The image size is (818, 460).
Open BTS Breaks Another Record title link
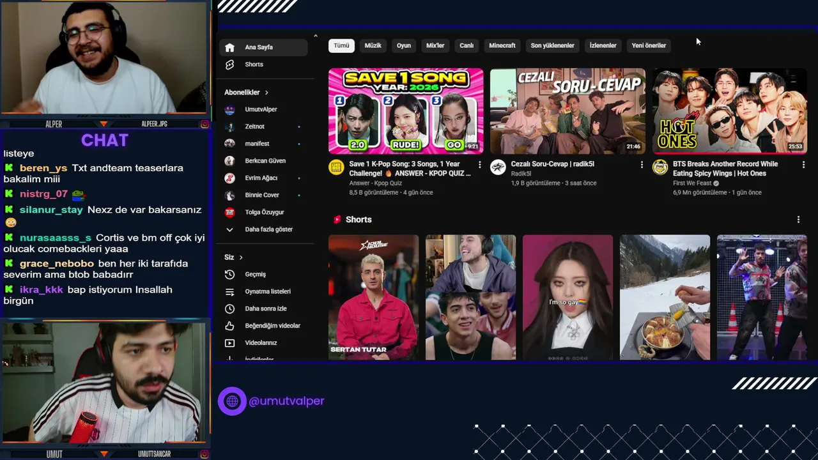coord(725,169)
